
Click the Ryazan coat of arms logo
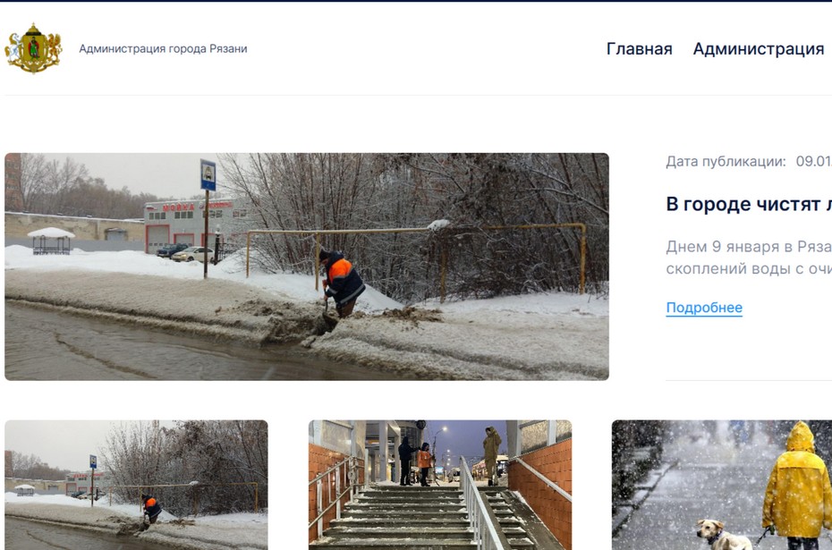[33, 48]
